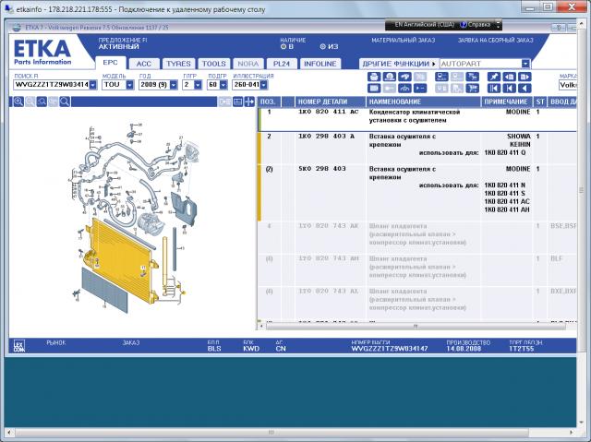
Task: Click the printer icon in the toolbar
Action: point(374,77)
